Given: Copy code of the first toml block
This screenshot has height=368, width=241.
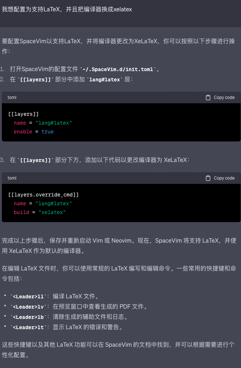Looking at the screenshot, I should (x=220, y=97).
